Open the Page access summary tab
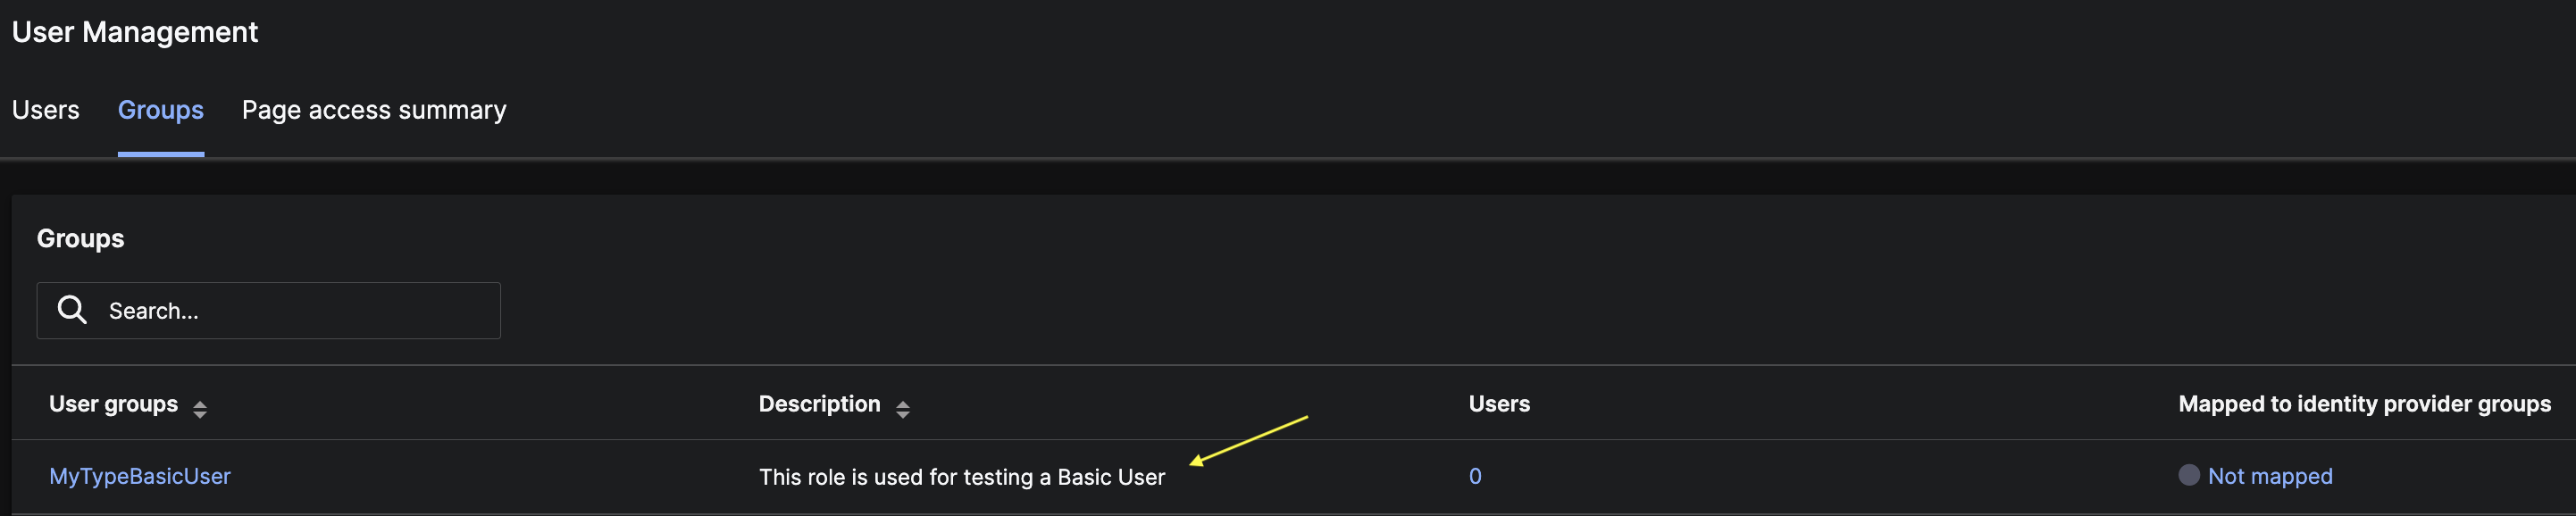The width and height of the screenshot is (2576, 516). click(374, 110)
